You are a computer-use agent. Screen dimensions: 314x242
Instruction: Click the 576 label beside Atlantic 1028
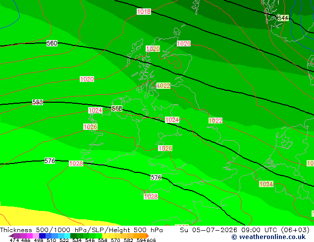pyautogui.click(x=50, y=161)
